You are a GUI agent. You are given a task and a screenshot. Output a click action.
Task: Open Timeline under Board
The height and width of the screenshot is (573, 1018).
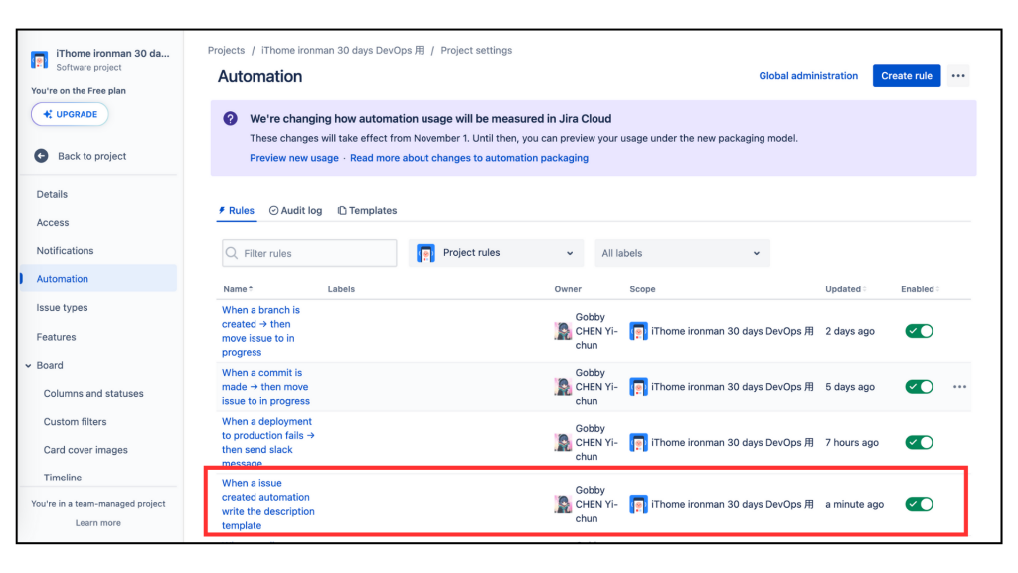[63, 477]
